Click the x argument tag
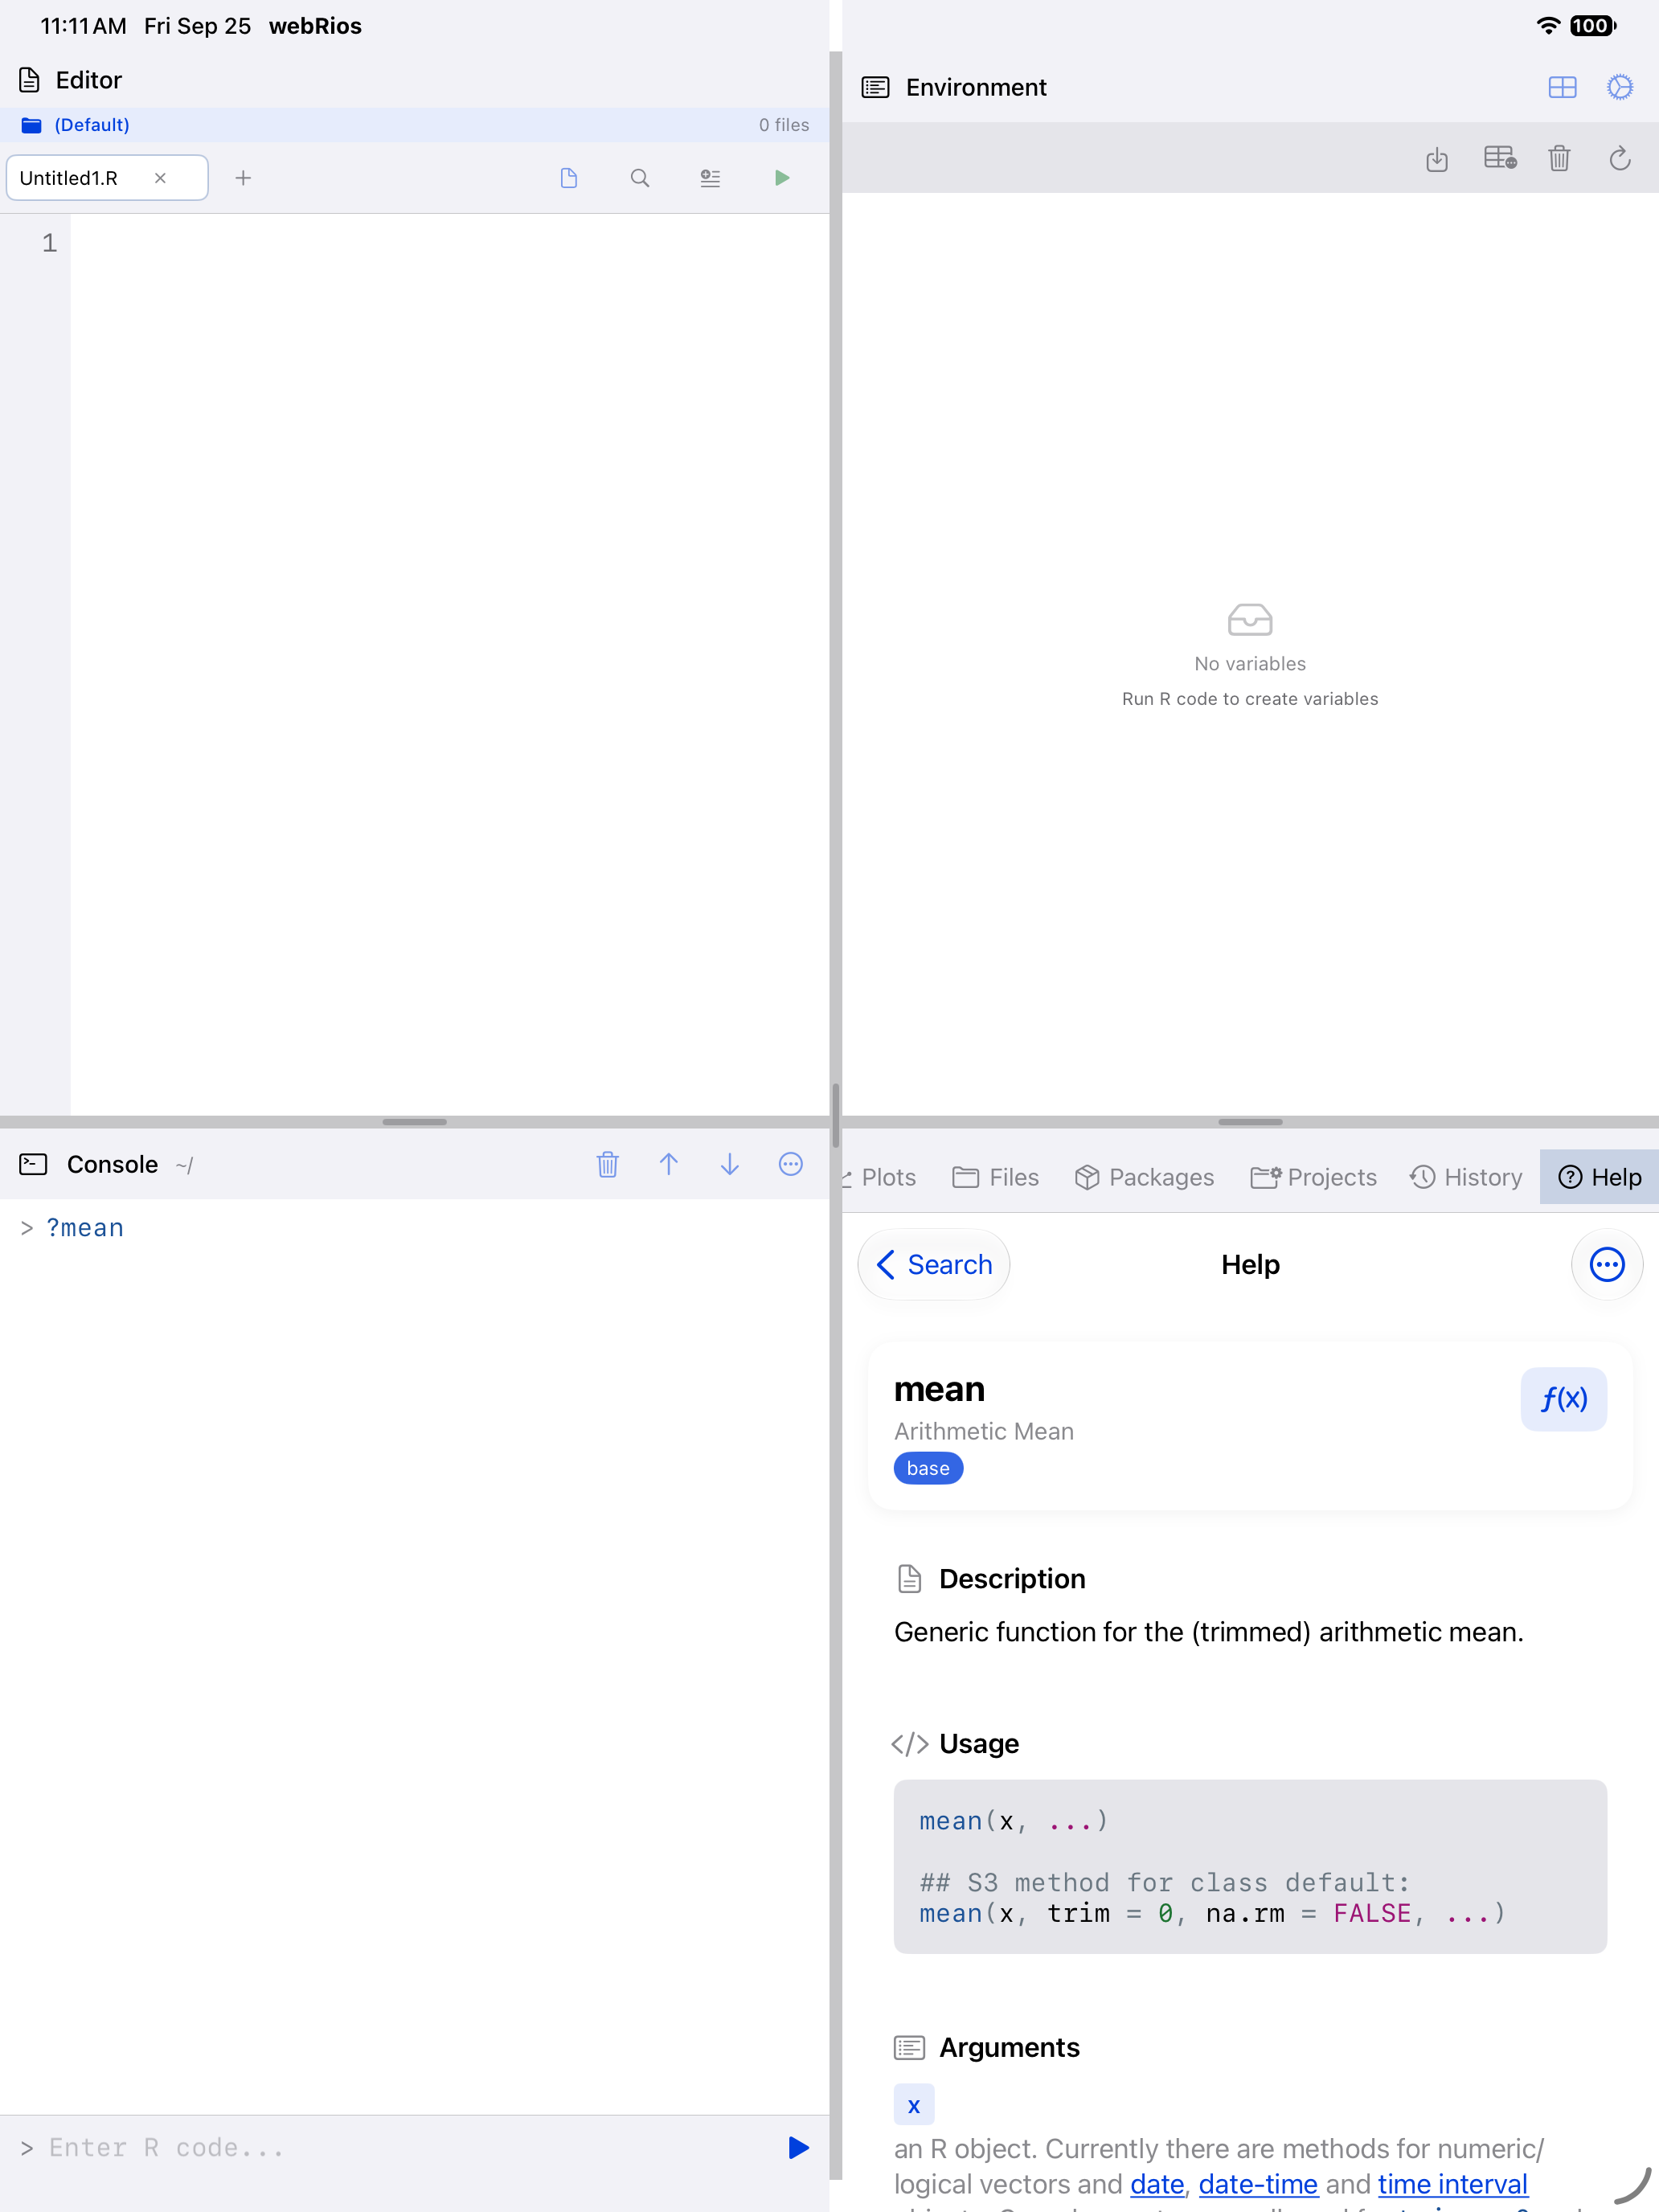The width and height of the screenshot is (1659, 2212). pyautogui.click(x=914, y=2105)
